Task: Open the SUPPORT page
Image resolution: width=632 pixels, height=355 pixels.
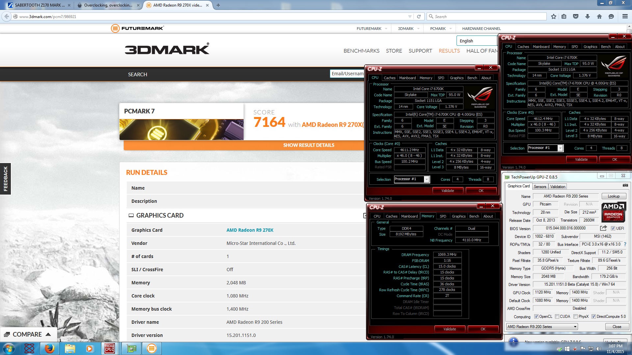Action: 420,51
